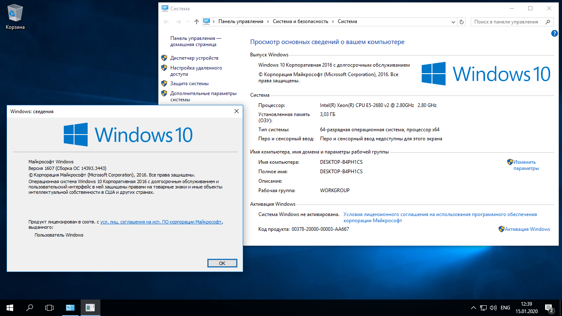Open the network tray icon
Image resolution: width=562 pixels, height=316 pixels.
coord(483,308)
